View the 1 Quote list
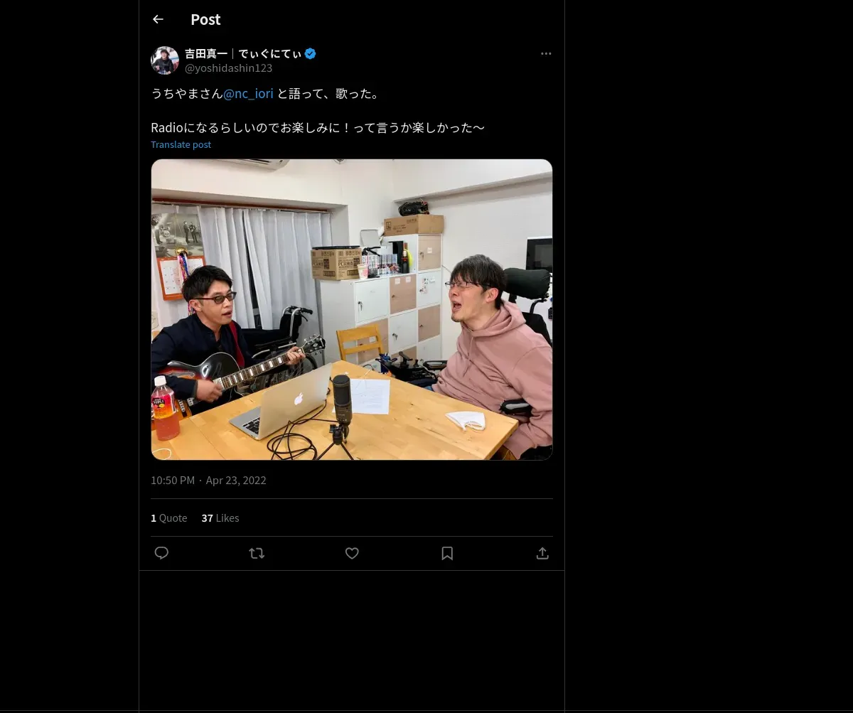This screenshot has width=853, height=713. (x=169, y=518)
